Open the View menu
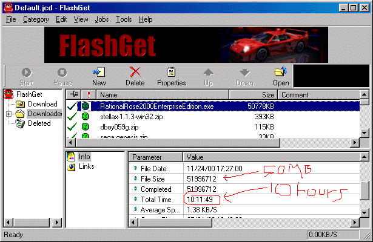The height and width of the screenshot is (242, 373). coord(81,19)
